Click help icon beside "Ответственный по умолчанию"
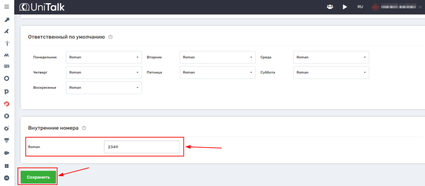425x186 pixels. coord(110,37)
